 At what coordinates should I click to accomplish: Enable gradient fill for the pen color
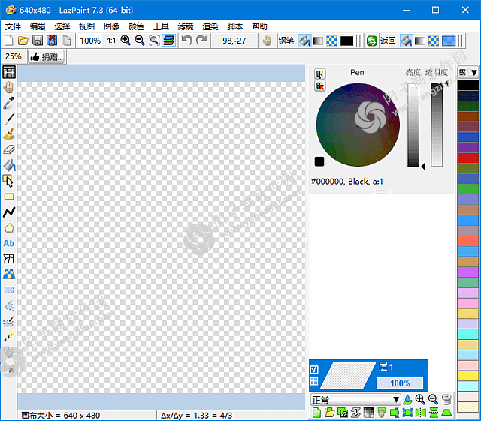[x=318, y=41]
